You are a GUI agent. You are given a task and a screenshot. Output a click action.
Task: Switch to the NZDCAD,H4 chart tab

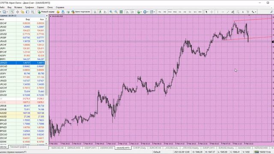pos(57,148)
